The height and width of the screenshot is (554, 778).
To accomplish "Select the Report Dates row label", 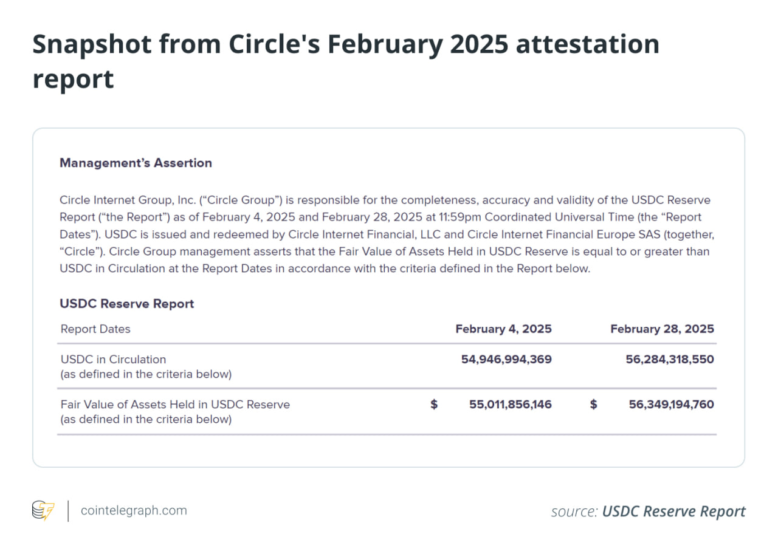I will click(x=95, y=329).
